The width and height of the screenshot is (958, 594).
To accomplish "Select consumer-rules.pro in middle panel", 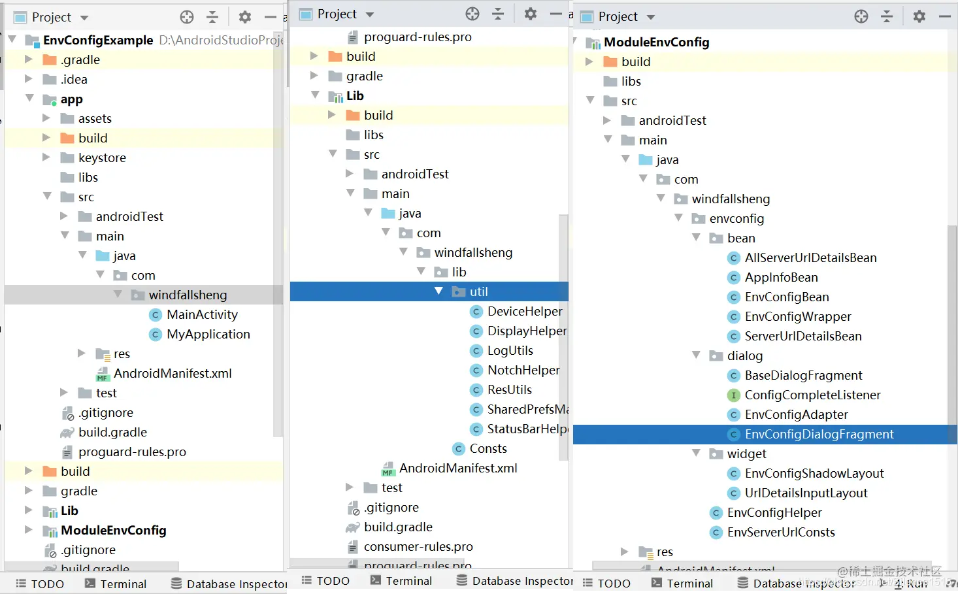I will (418, 547).
